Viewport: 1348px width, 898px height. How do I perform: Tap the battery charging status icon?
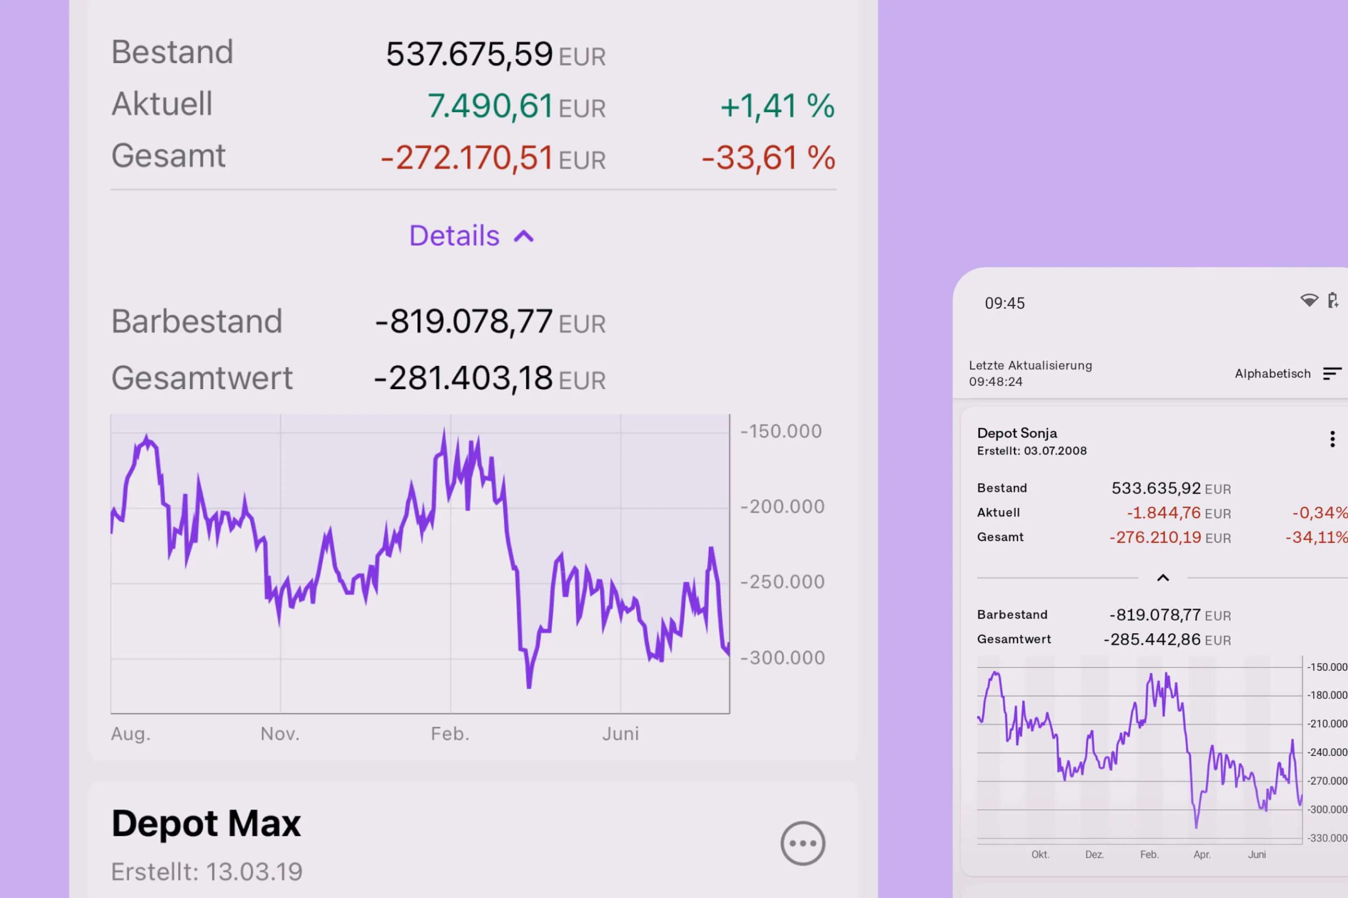(x=1333, y=300)
